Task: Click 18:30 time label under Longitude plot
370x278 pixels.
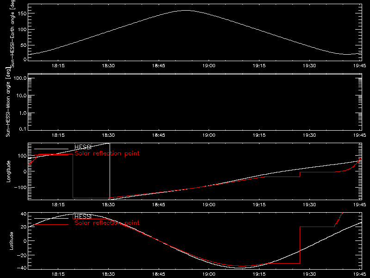Action: tap(108, 204)
